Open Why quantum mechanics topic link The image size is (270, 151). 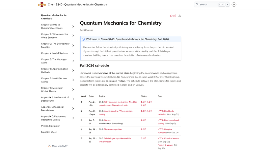point(116,102)
